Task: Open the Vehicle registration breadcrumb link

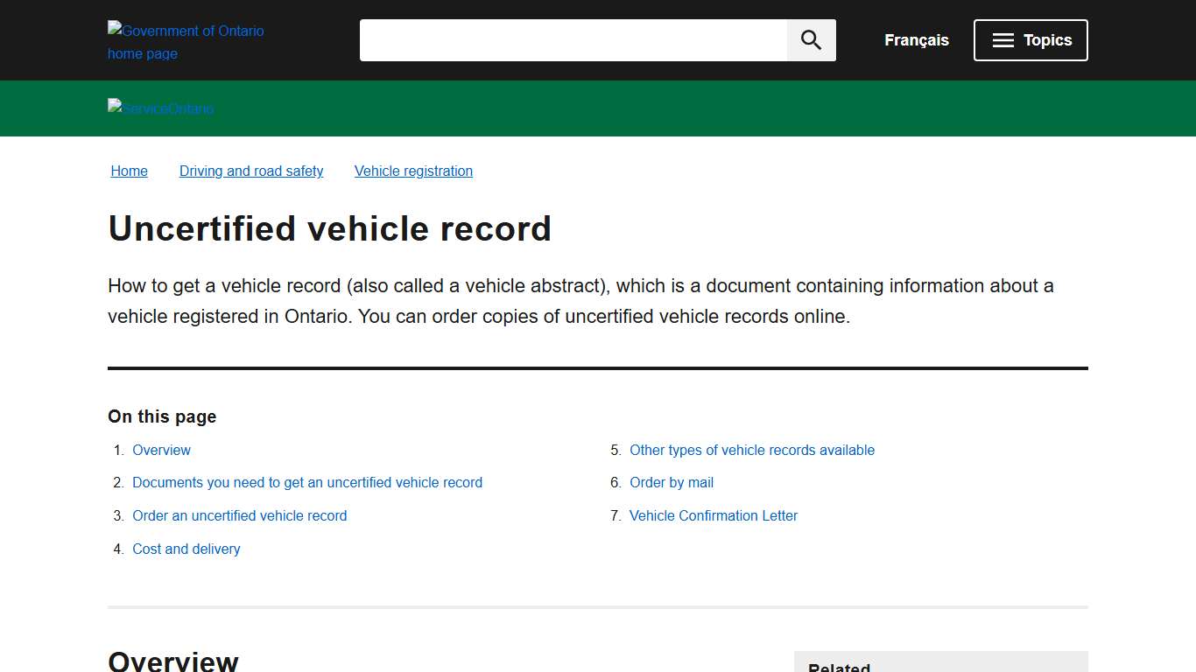Action: coord(413,171)
